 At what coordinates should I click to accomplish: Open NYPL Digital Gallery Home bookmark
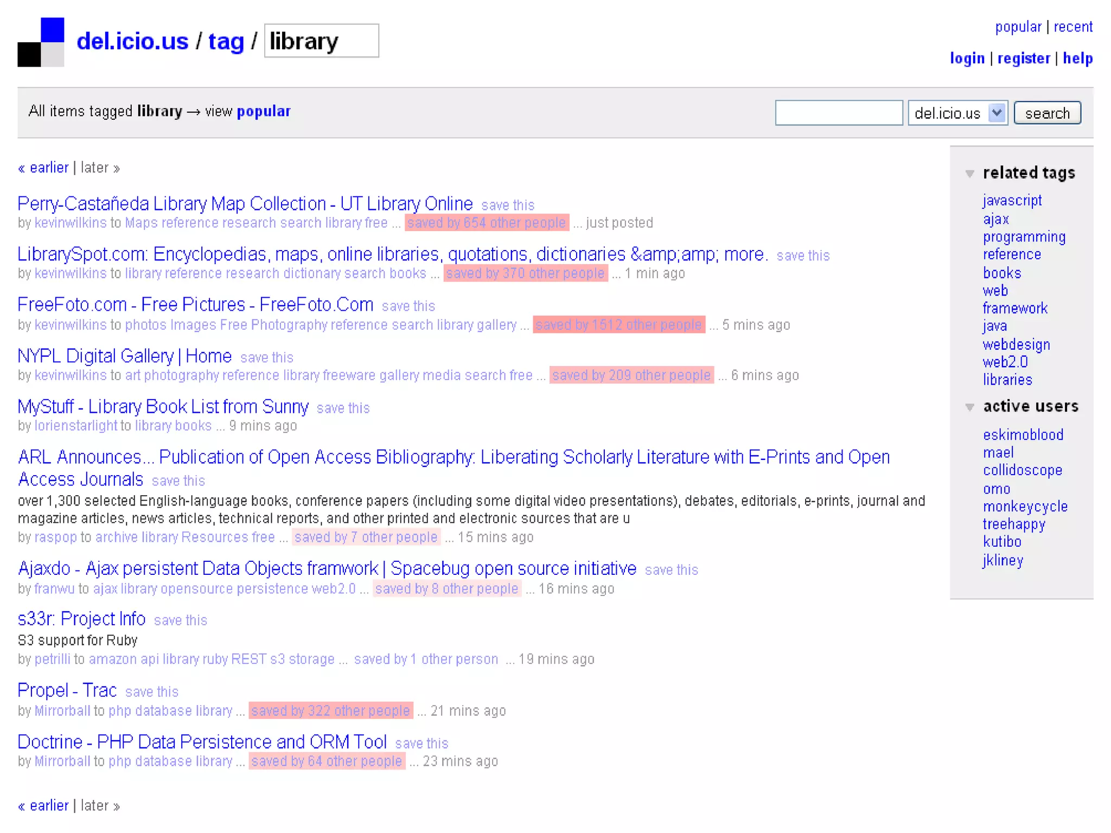point(125,356)
